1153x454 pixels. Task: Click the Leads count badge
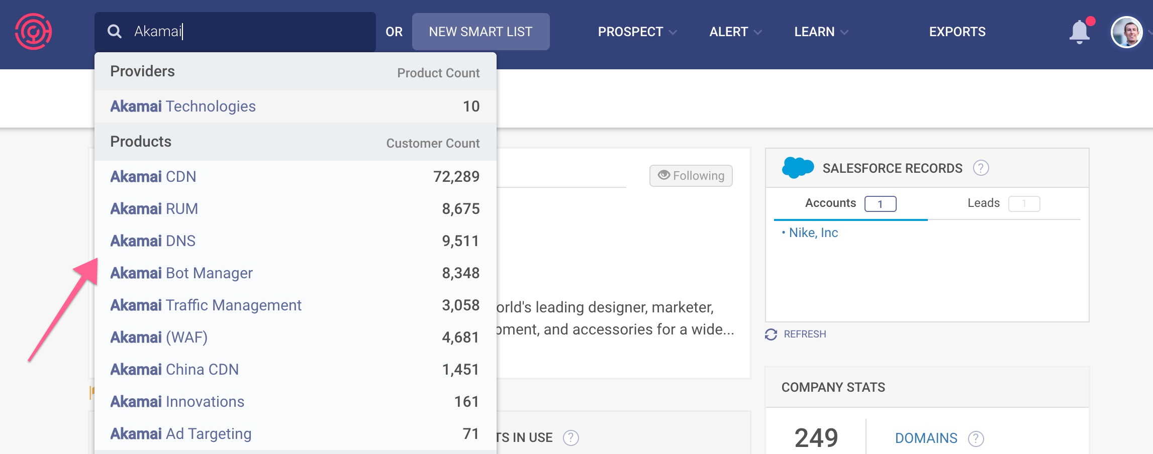1024,204
